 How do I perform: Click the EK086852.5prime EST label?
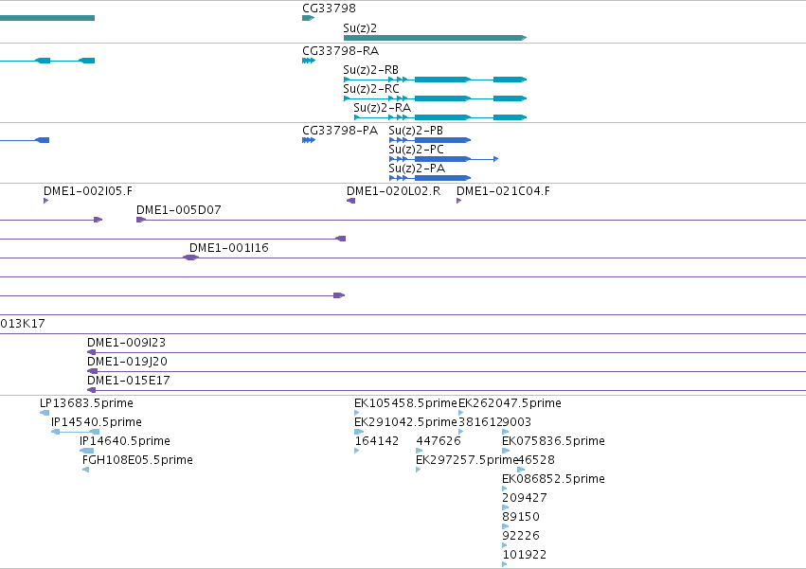tap(553, 478)
